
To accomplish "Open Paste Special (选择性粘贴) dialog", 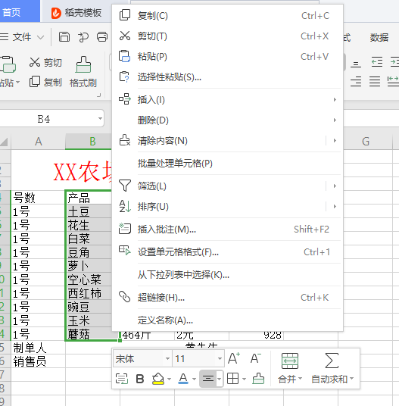I will [227, 77].
